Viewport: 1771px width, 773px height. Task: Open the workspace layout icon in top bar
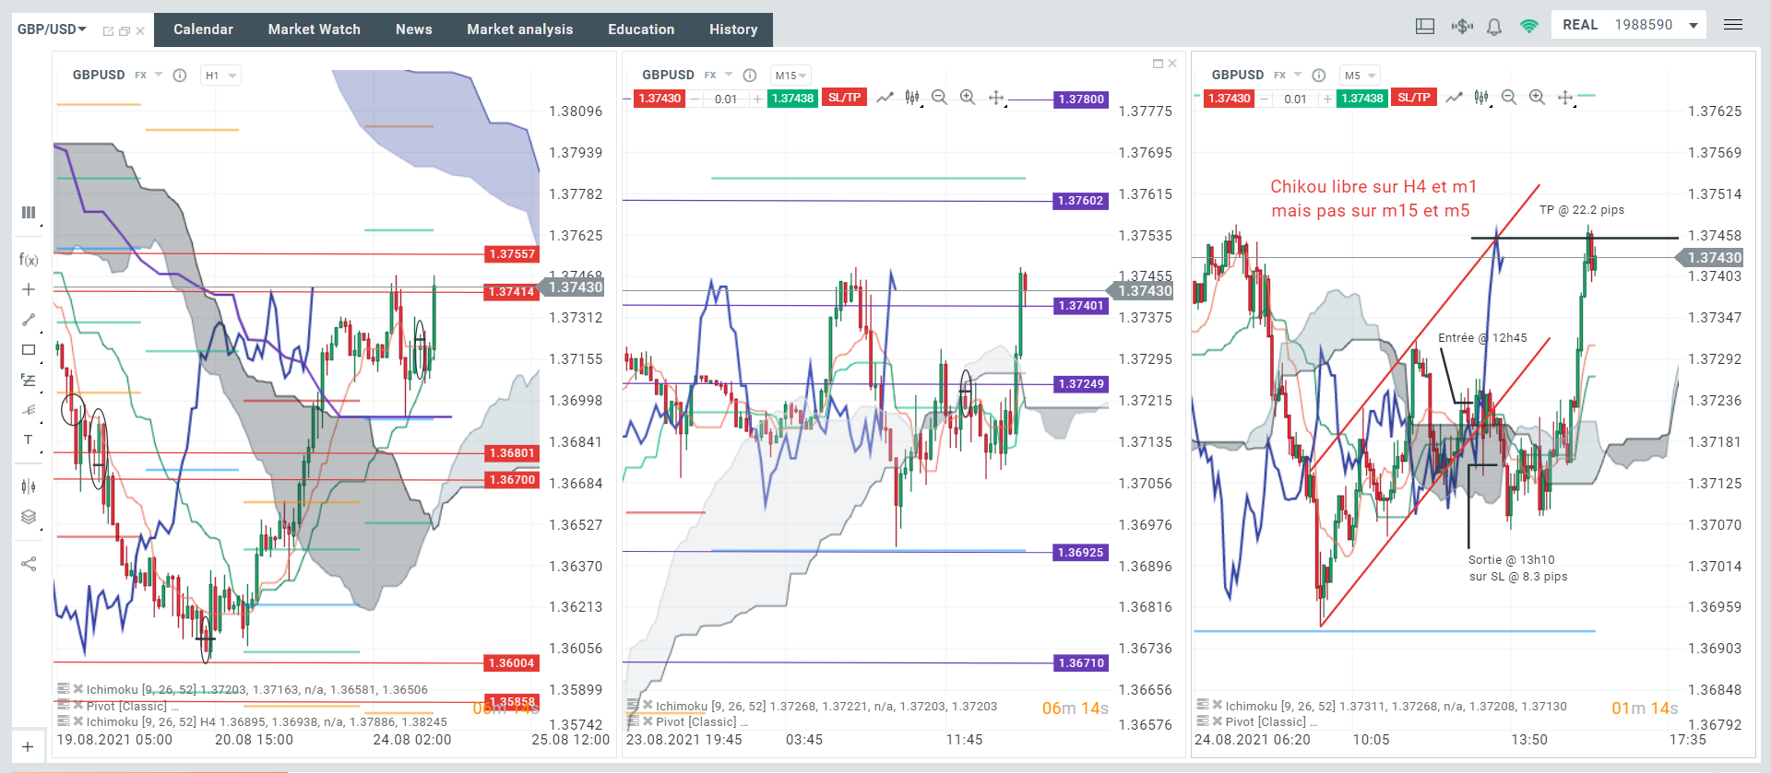click(1425, 26)
